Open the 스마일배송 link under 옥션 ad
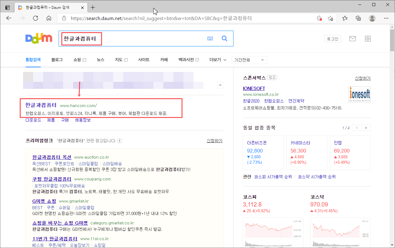The height and width of the screenshot is (248, 395). tap(112, 163)
